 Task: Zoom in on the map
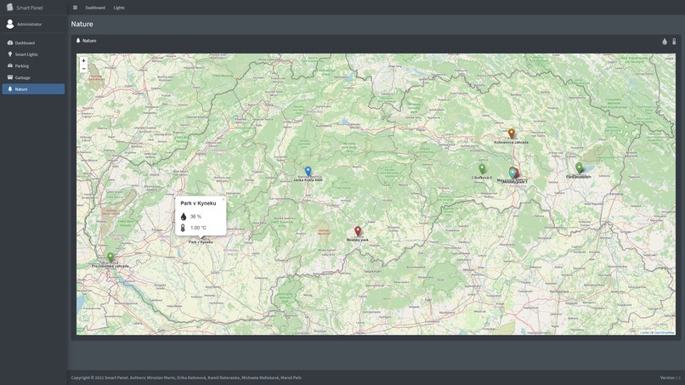point(83,60)
